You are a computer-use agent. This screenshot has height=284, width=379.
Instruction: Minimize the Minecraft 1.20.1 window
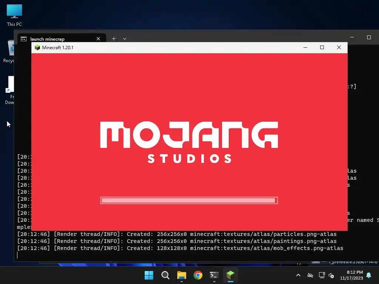[305, 48]
